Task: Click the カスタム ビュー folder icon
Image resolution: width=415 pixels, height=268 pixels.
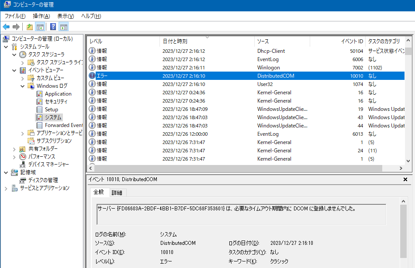Action: point(31,78)
